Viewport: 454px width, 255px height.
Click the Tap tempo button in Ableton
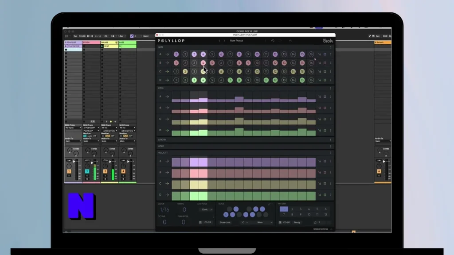coord(75,36)
